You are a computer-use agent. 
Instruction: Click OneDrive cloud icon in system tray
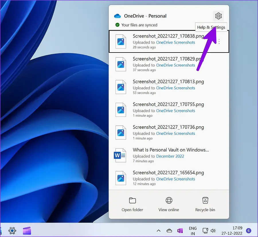[x=169, y=231]
